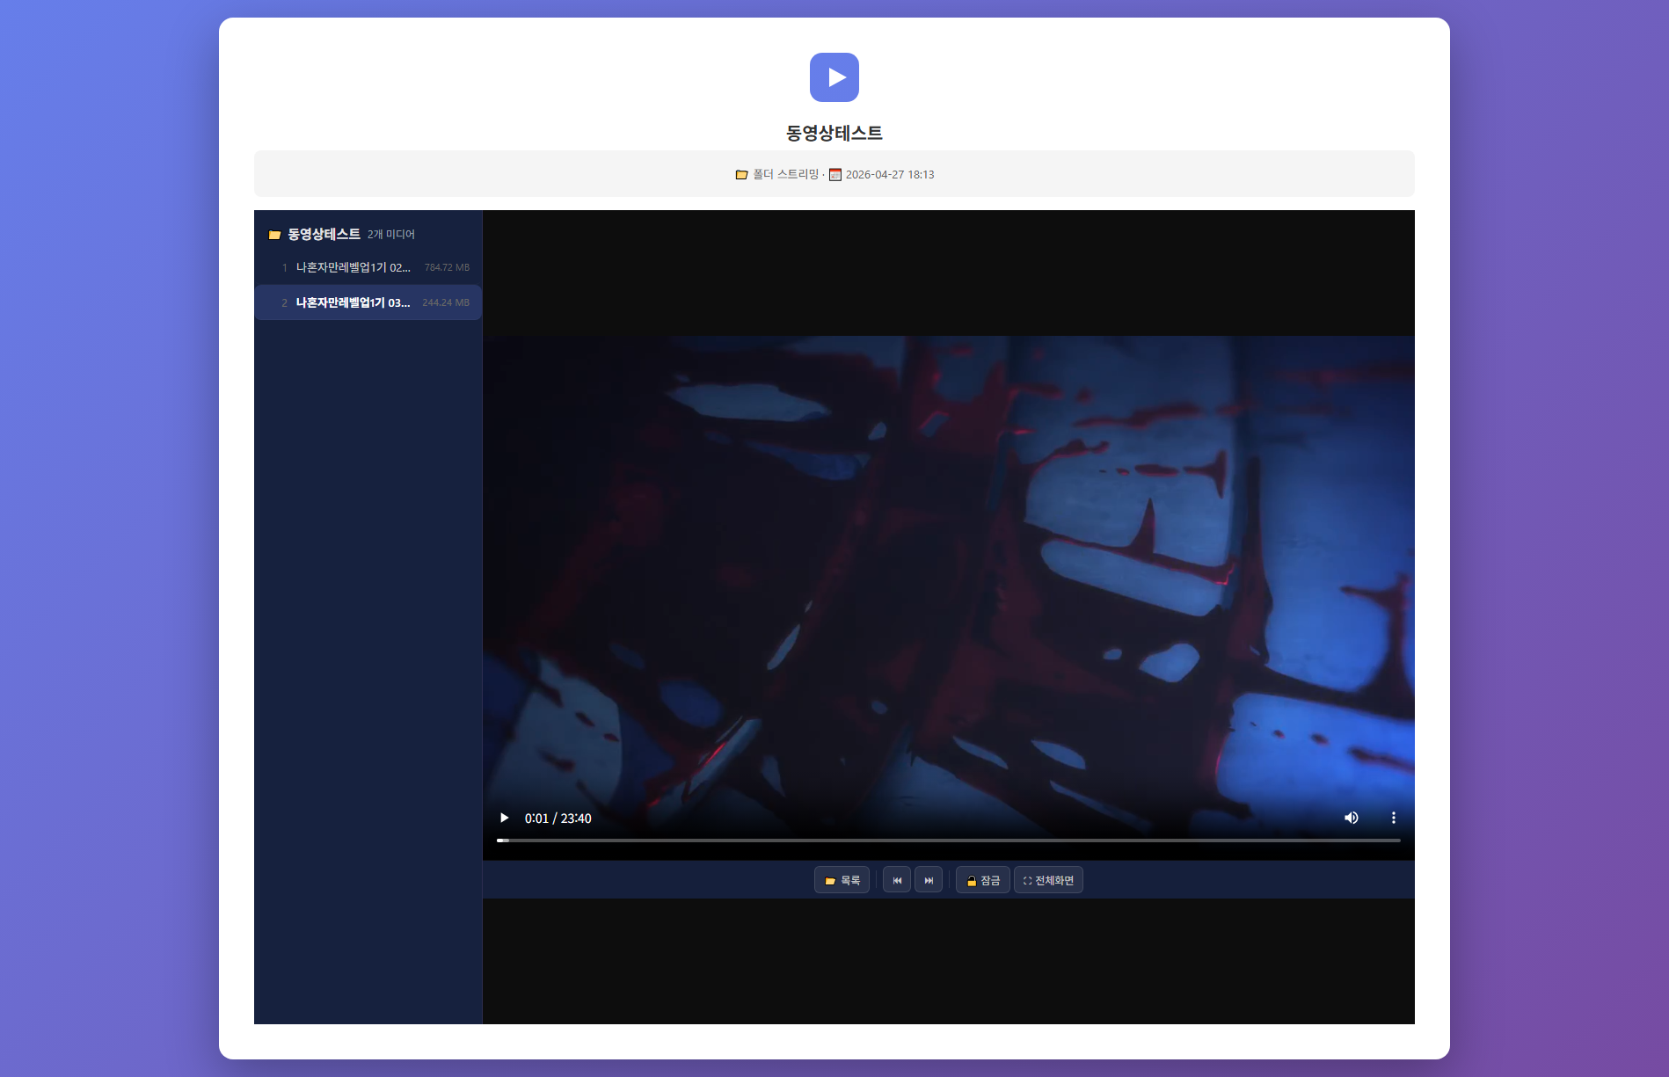
Task: Play the video with the play button
Action: [x=504, y=818]
